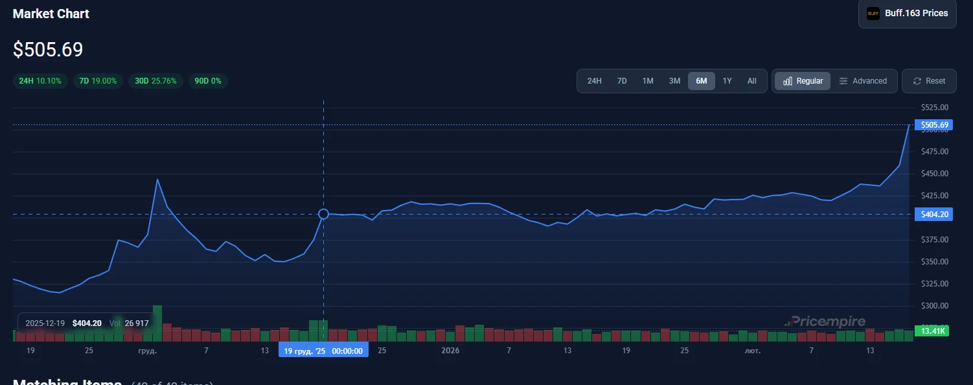Click the 30D 25.76% change badge
The width and height of the screenshot is (973, 385).
(155, 81)
